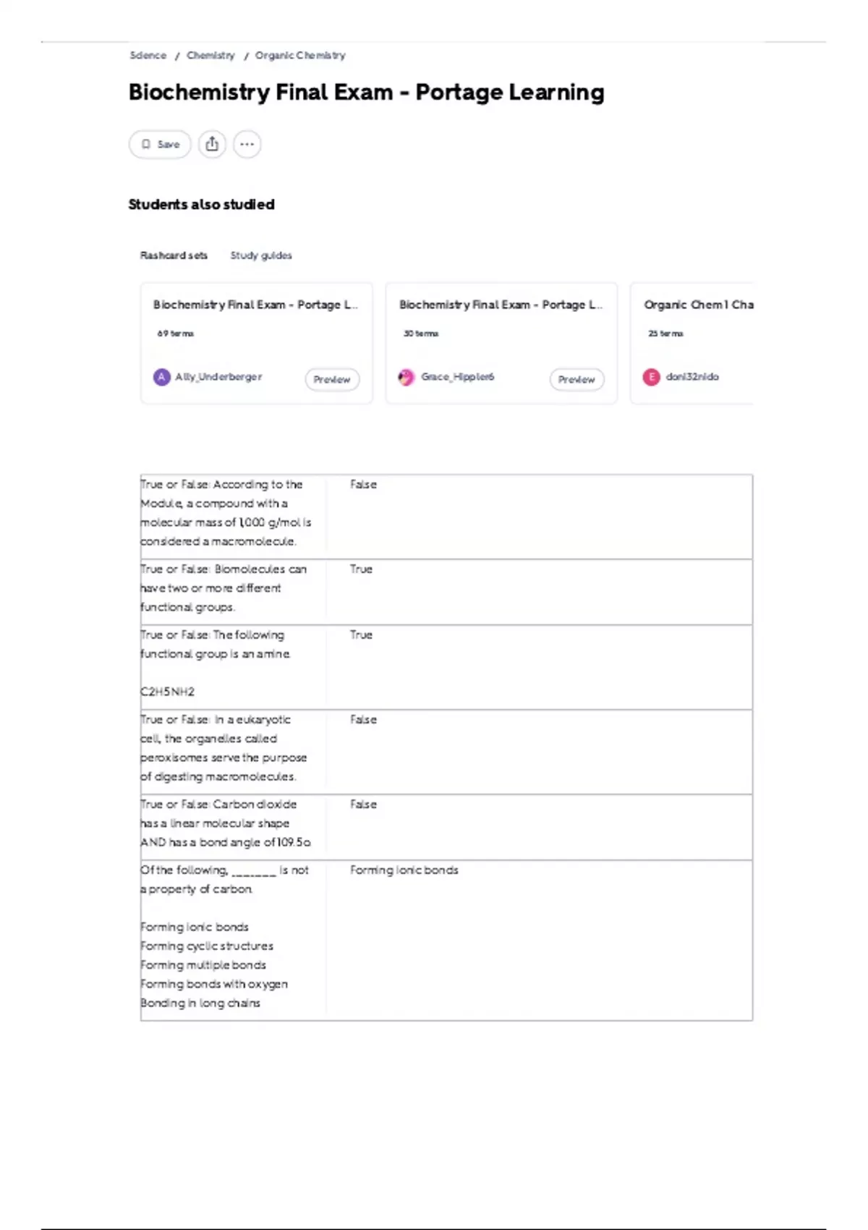Switch to the Flashcard sets tab
The image size is (868, 1230).
[174, 255]
